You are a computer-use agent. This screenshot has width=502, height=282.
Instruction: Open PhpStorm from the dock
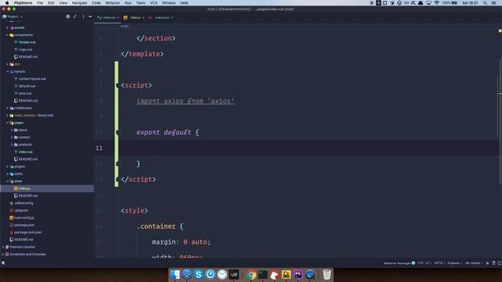tap(298, 275)
